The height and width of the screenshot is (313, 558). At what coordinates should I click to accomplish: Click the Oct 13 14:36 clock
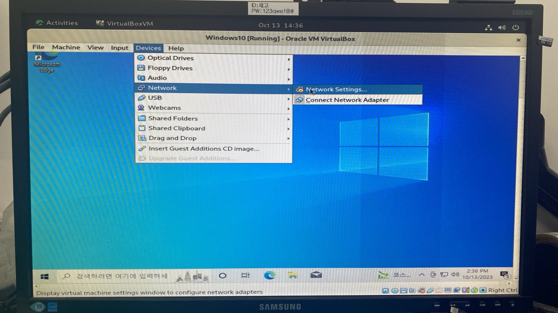(281, 26)
